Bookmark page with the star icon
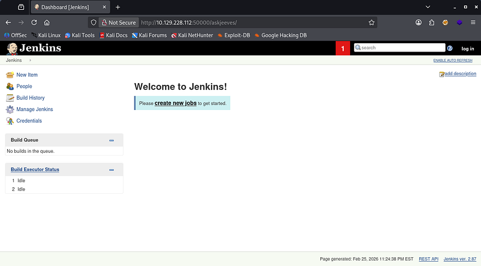481x266 pixels. (372, 22)
